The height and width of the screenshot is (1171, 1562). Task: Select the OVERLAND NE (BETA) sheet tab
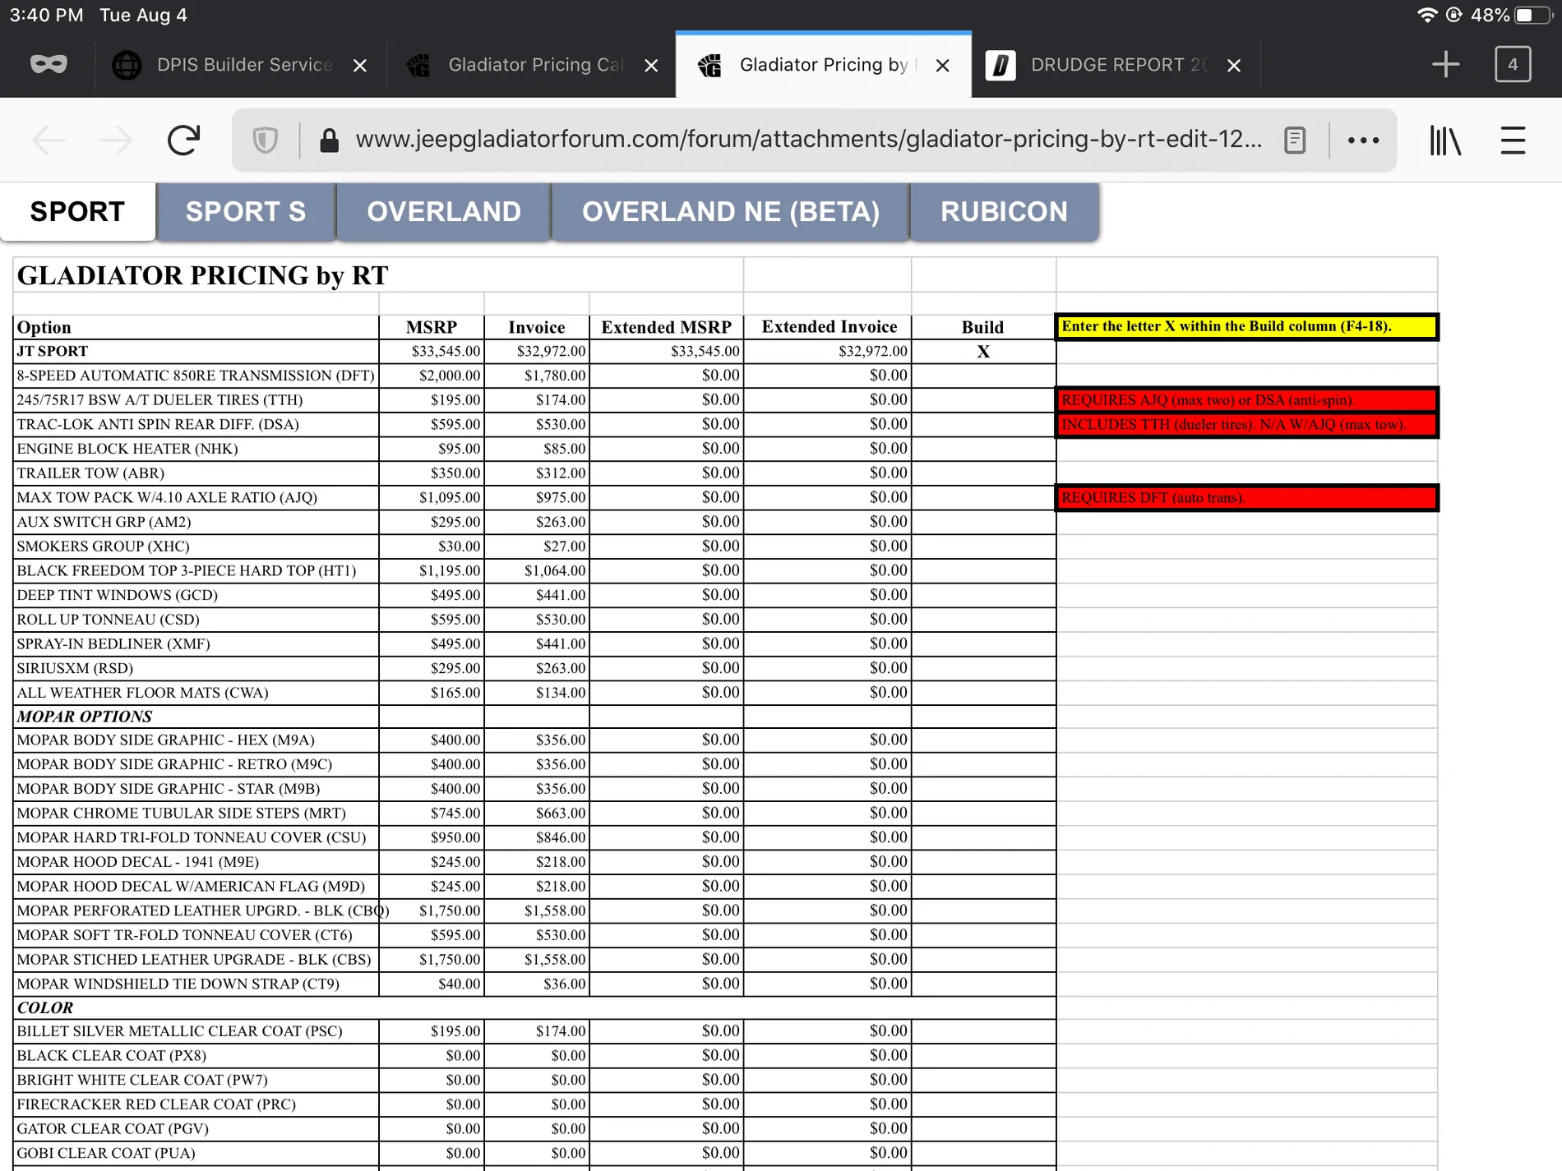click(x=731, y=212)
